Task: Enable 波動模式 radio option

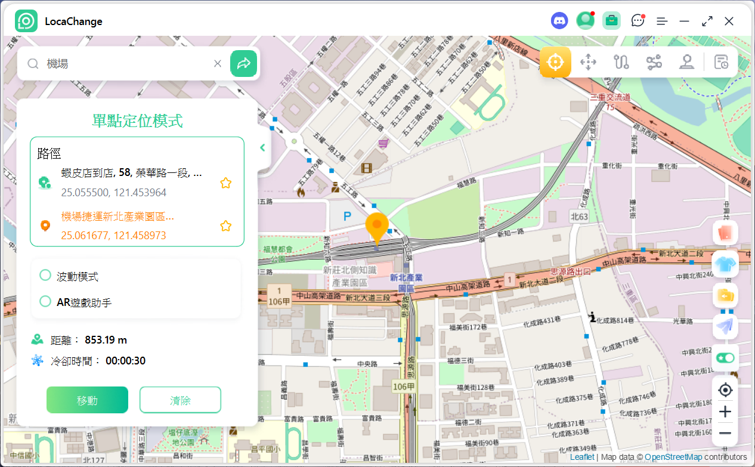Action: point(45,276)
